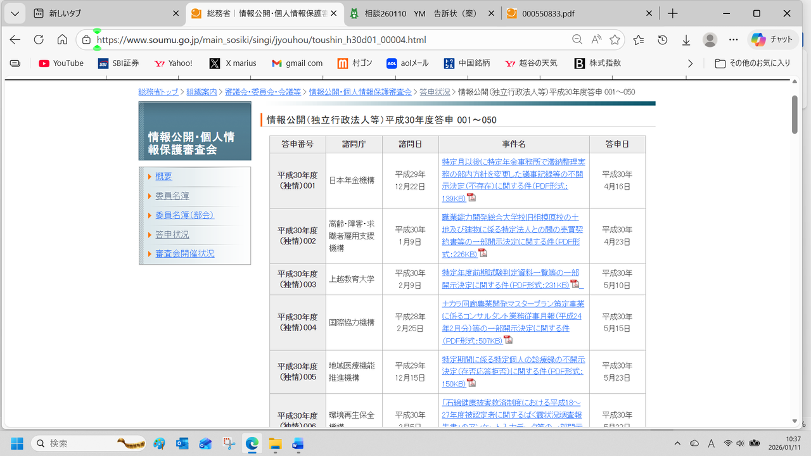Open the tab actions dropdown menu
The height and width of the screenshot is (456, 811).
click(x=14, y=13)
